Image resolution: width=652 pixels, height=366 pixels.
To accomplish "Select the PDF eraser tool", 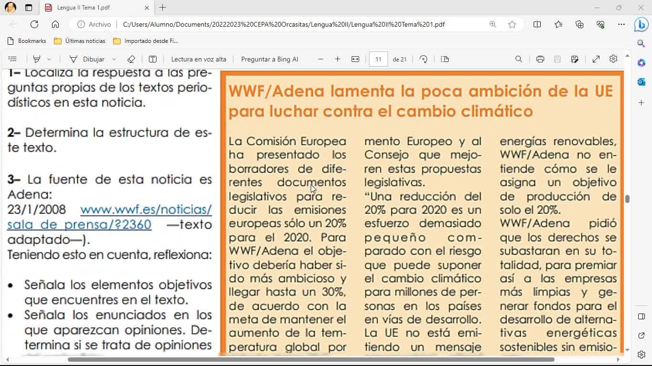I will pyautogui.click(x=131, y=59).
